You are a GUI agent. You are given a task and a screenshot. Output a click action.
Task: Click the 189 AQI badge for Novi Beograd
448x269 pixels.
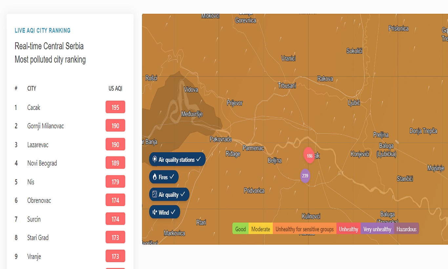[x=115, y=163]
